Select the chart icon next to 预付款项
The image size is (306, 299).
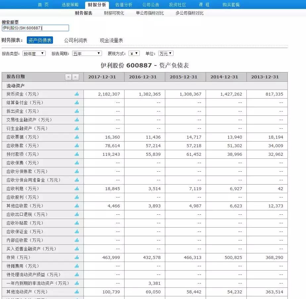[x=76, y=154]
